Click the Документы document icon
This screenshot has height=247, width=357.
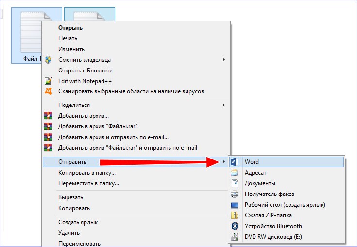click(235, 183)
